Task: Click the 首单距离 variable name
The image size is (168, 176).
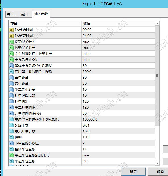Action: [x=22, y=78]
